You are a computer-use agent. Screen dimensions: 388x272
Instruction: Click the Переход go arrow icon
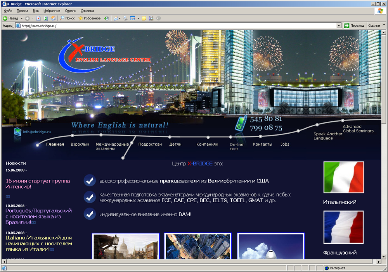pos(346,26)
